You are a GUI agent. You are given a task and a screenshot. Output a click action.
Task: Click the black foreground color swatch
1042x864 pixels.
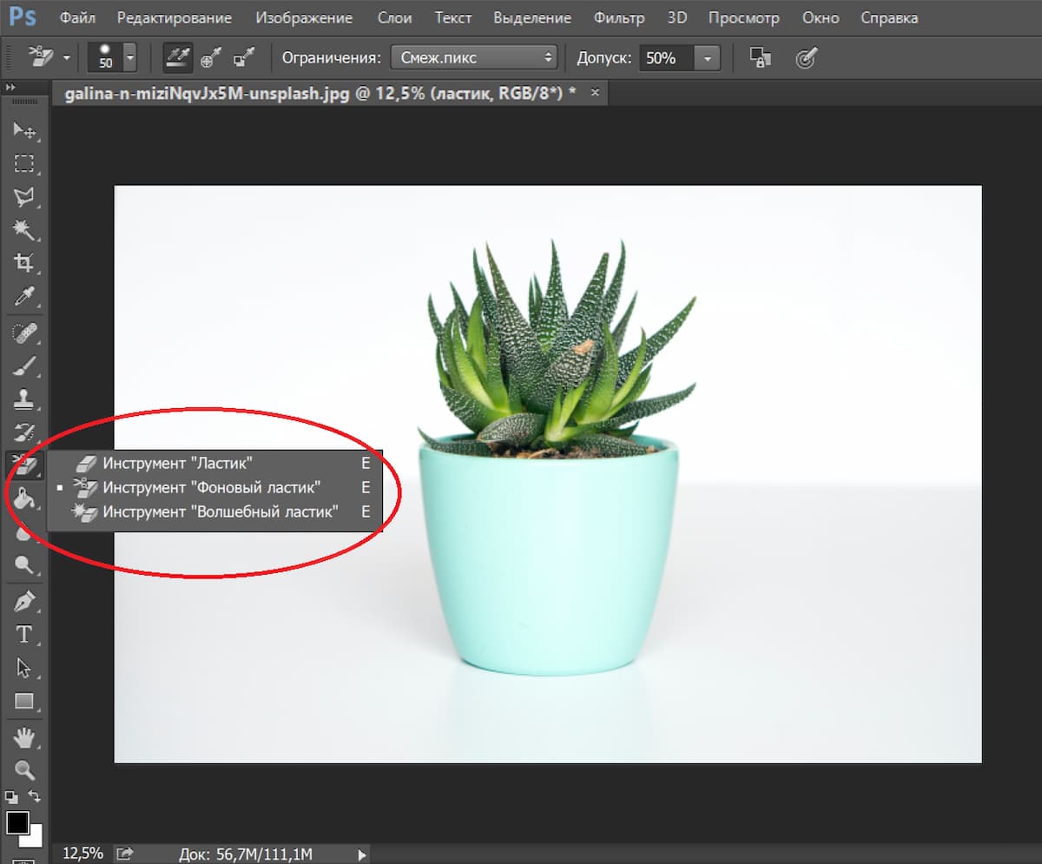point(17,821)
